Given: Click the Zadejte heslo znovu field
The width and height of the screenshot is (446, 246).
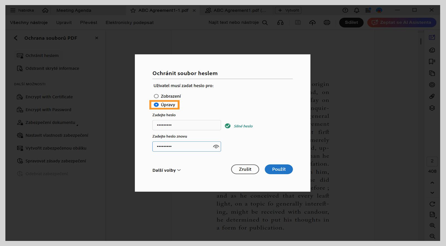Looking at the screenshot, I should (x=186, y=147).
